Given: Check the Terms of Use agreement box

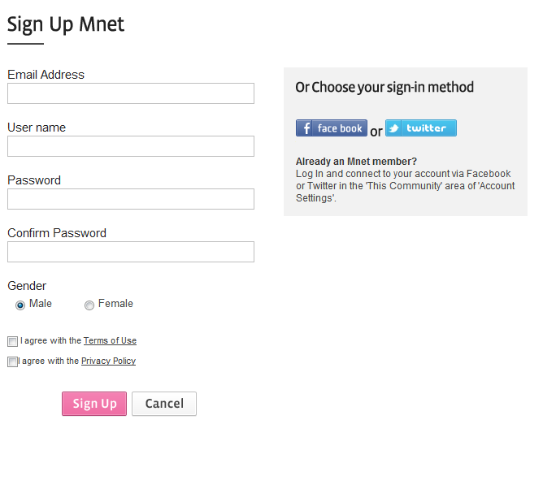Looking at the screenshot, I should [x=12, y=342].
